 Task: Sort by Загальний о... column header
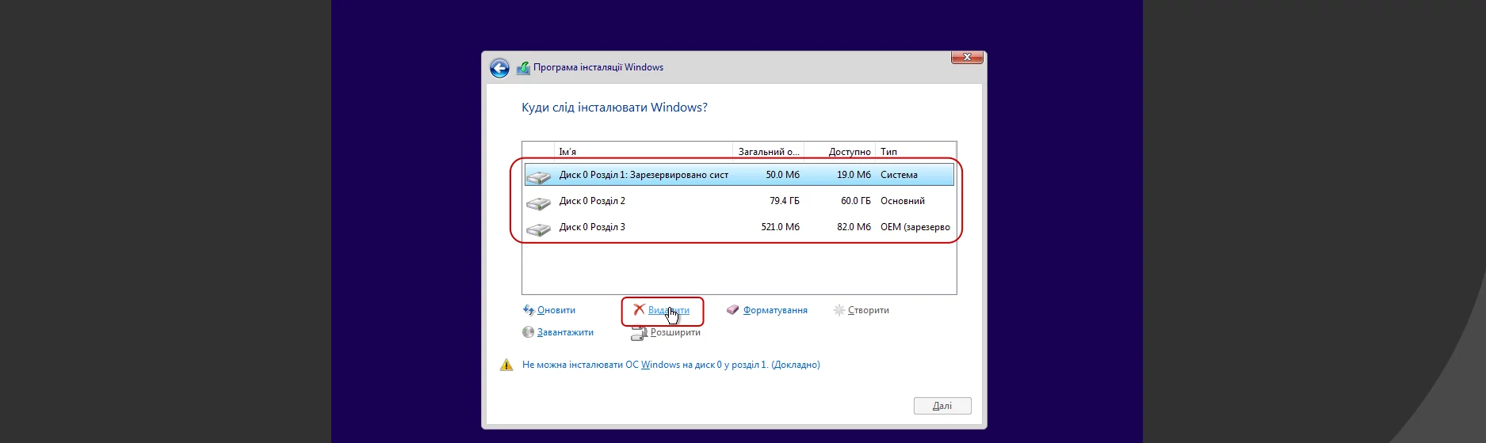coord(769,151)
